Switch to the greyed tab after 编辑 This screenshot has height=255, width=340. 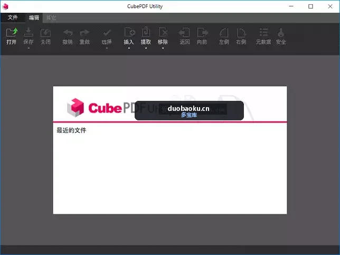(51, 17)
